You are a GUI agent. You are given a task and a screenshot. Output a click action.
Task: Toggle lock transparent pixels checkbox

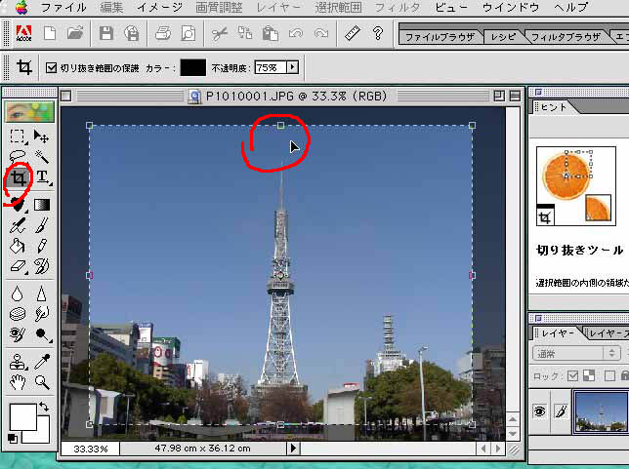(x=572, y=375)
